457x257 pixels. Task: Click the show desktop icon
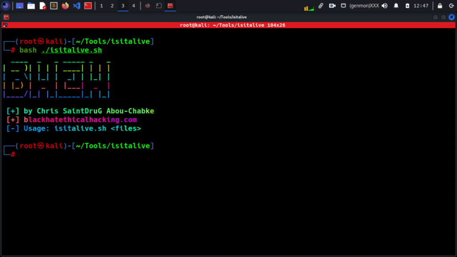tap(20, 6)
